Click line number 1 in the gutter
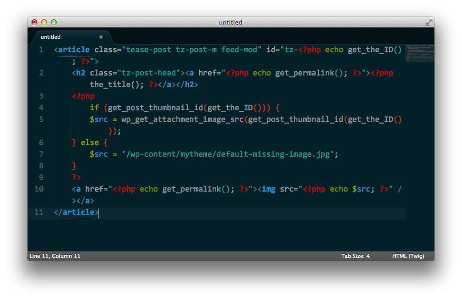This screenshot has height=299, width=462. coord(41,50)
